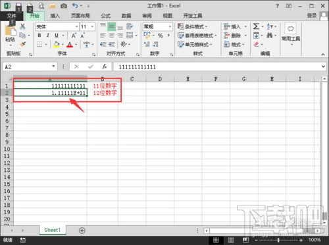This screenshot has height=245, width=329.
Task: Toggle bottom align button
Action: click(120, 27)
